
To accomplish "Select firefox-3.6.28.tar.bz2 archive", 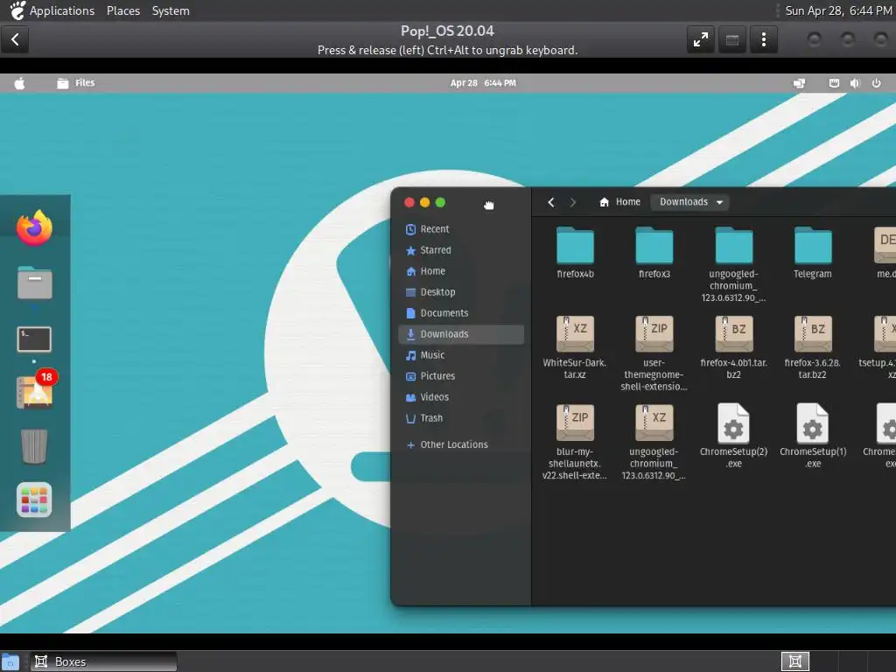I will [x=813, y=346].
